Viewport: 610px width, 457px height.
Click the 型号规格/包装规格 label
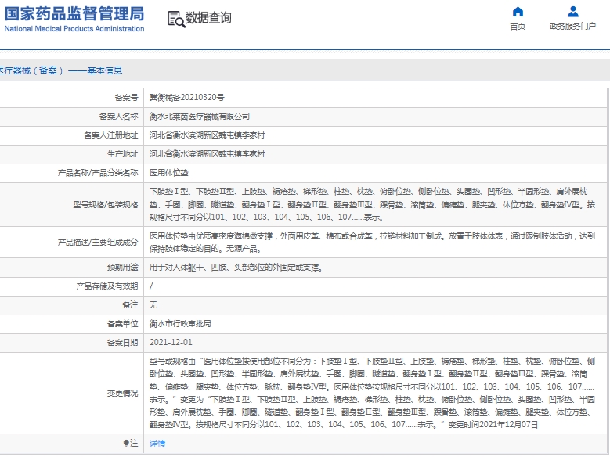pyautogui.click(x=106, y=204)
